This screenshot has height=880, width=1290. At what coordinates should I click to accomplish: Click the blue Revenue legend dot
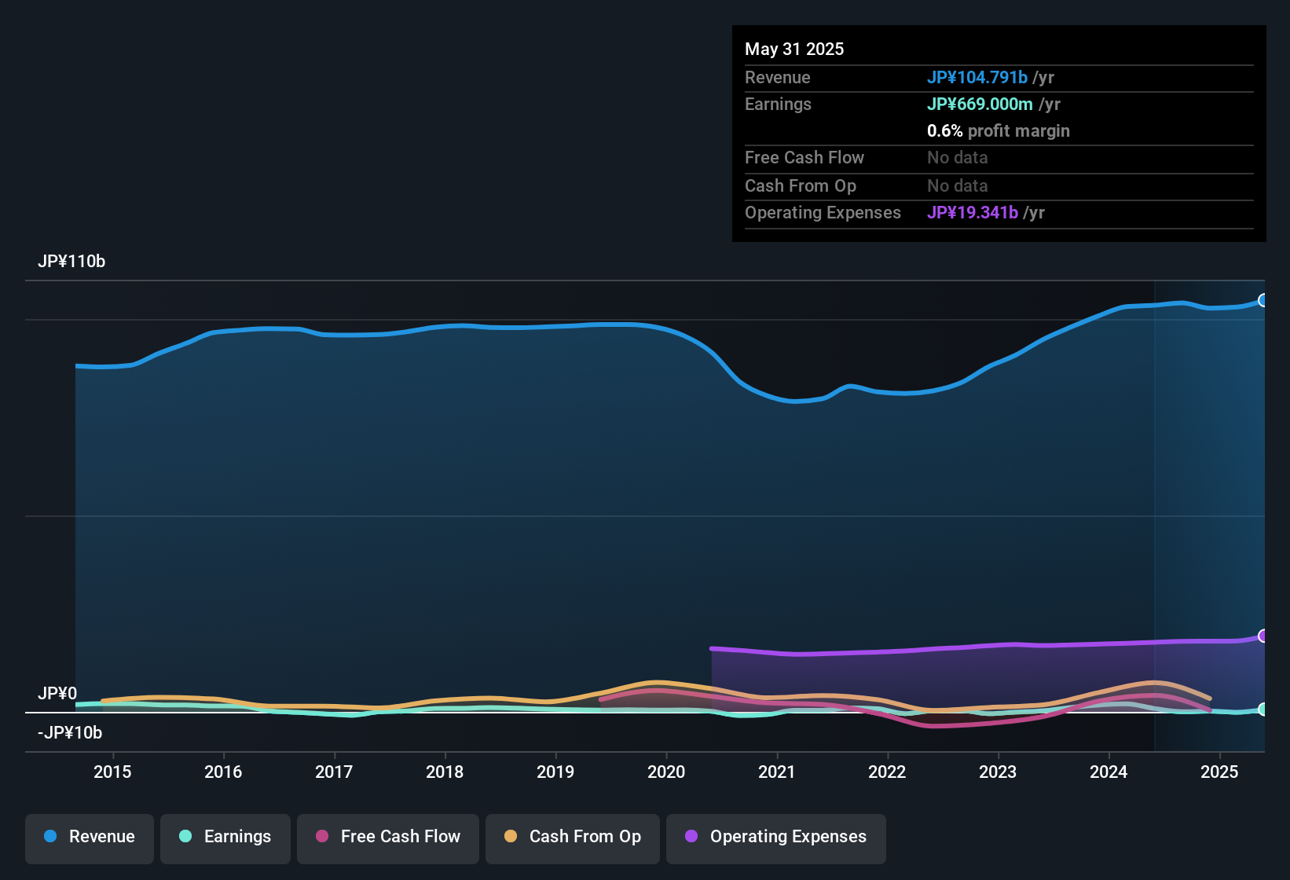(x=50, y=836)
